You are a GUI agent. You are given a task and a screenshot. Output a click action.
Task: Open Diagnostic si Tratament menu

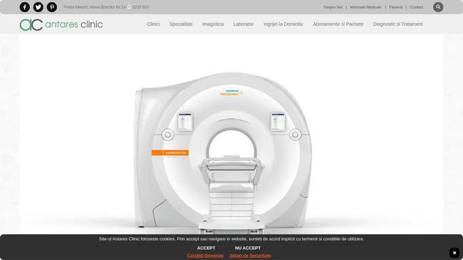pos(398,24)
